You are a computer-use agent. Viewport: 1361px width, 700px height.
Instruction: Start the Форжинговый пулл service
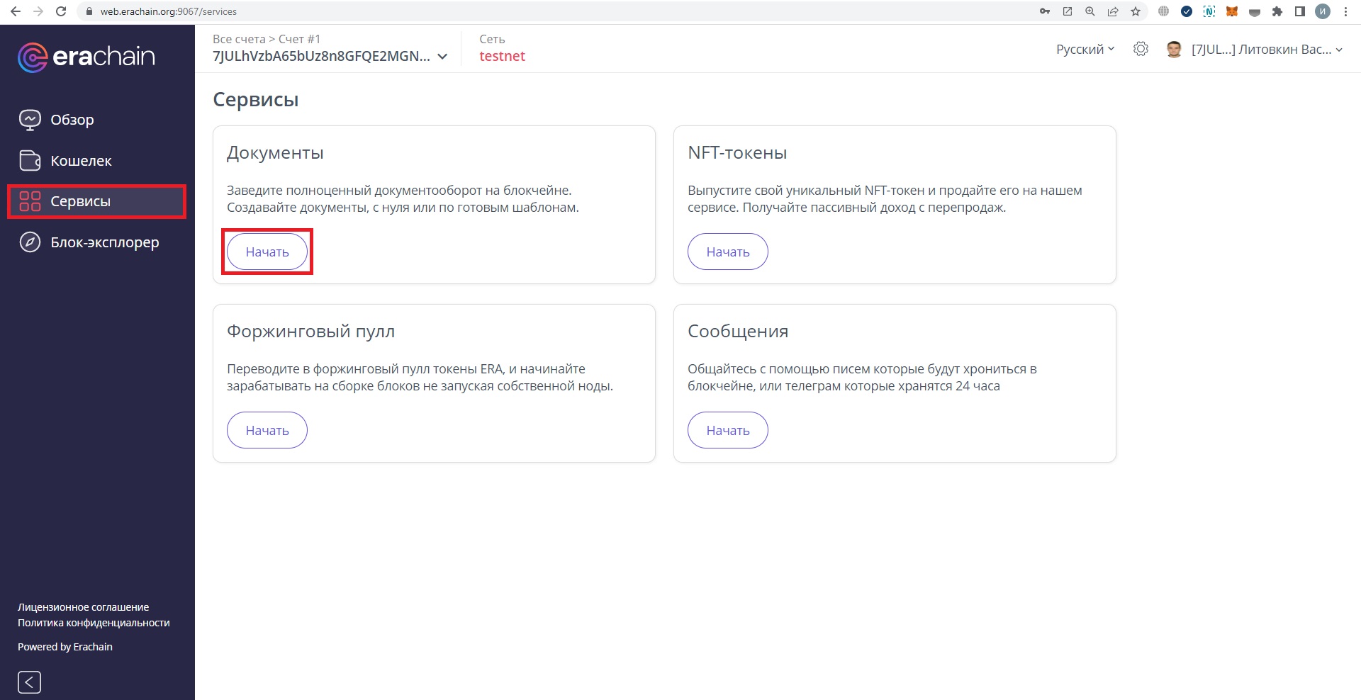point(267,430)
